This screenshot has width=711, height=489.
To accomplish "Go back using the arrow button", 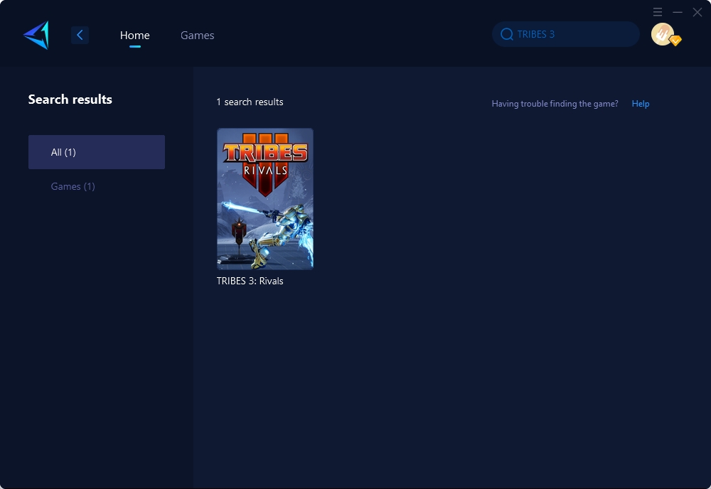I will (80, 35).
